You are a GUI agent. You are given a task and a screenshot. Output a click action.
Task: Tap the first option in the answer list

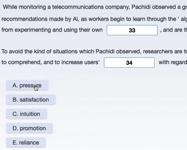point(27,85)
